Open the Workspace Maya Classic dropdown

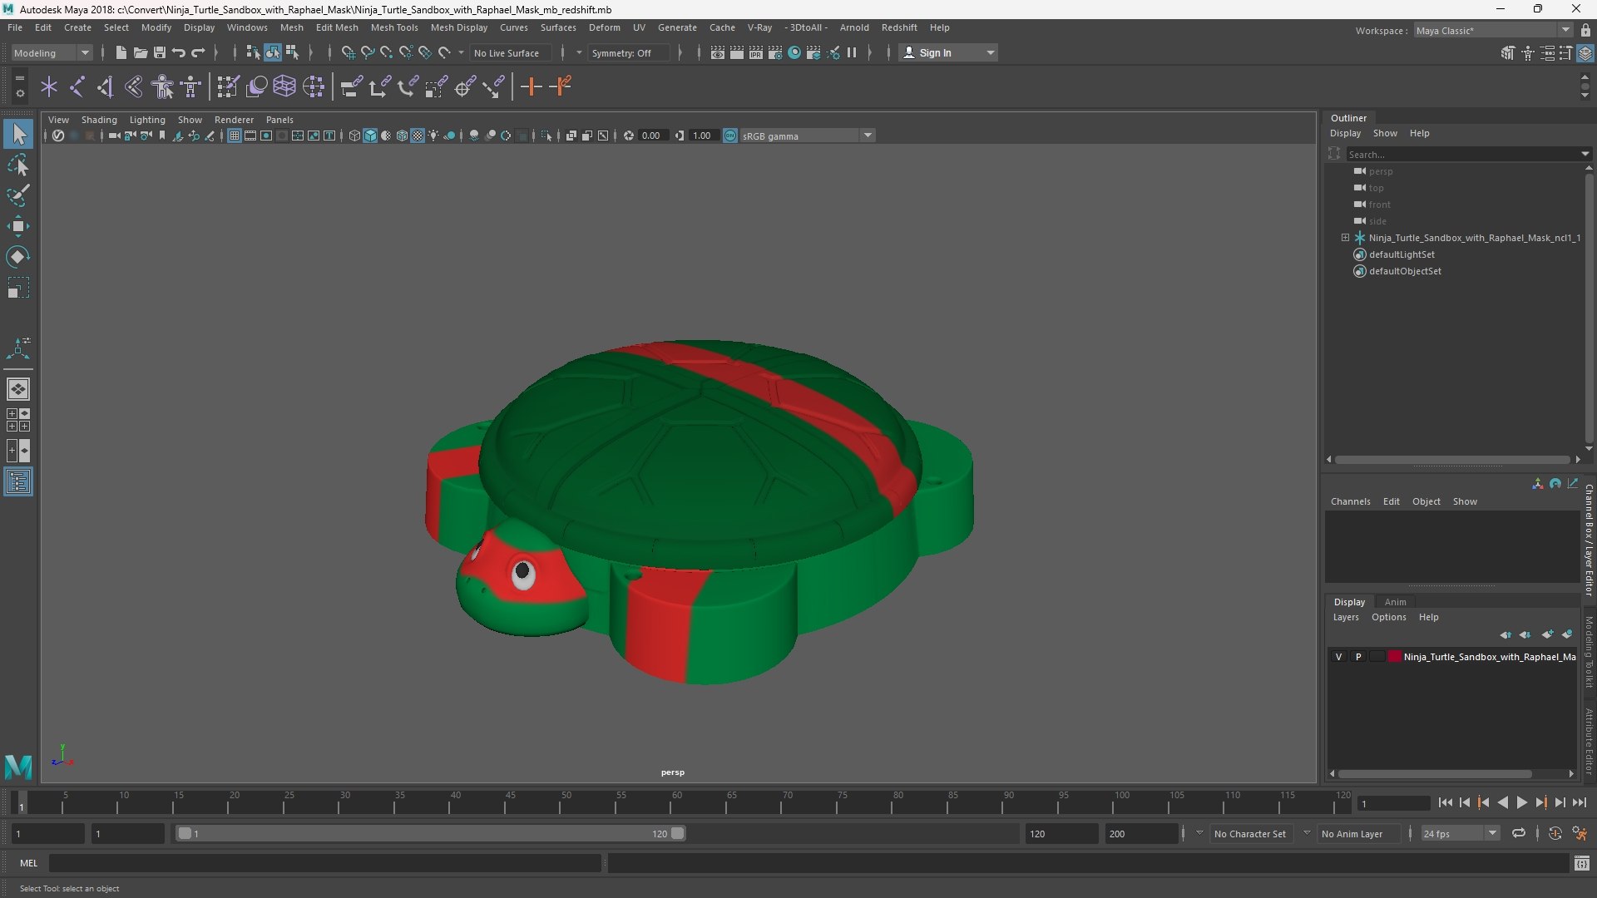point(1492,30)
